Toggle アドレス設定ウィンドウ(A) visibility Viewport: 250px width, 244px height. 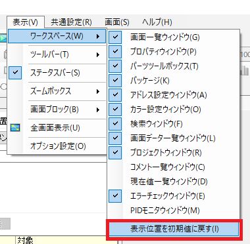tap(173, 94)
